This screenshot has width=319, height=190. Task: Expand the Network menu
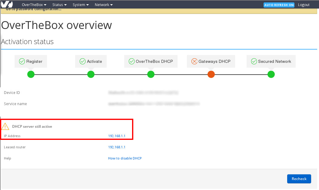[104, 5]
